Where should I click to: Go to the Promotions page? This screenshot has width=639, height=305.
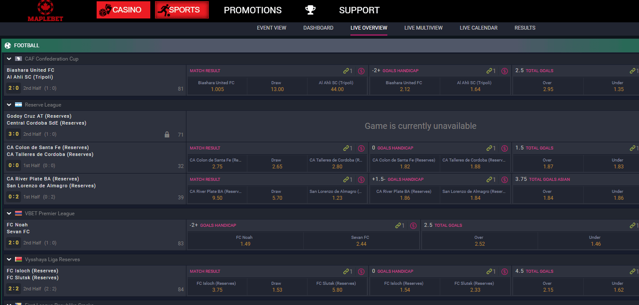pyautogui.click(x=253, y=10)
